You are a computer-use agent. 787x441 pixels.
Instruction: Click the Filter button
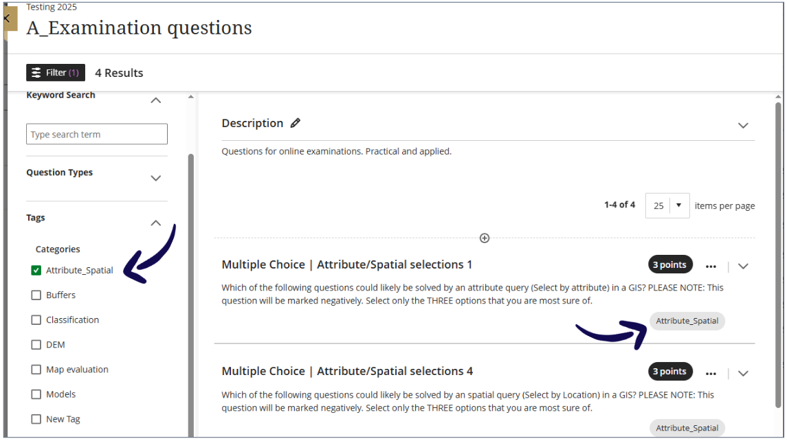[56, 73]
